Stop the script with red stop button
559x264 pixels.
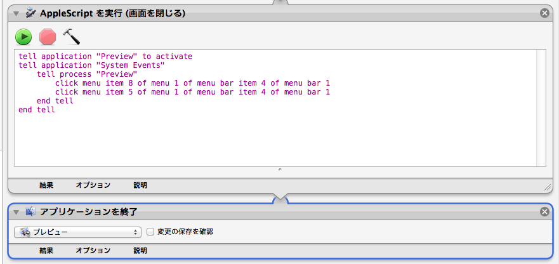pyautogui.click(x=48, y=37)
